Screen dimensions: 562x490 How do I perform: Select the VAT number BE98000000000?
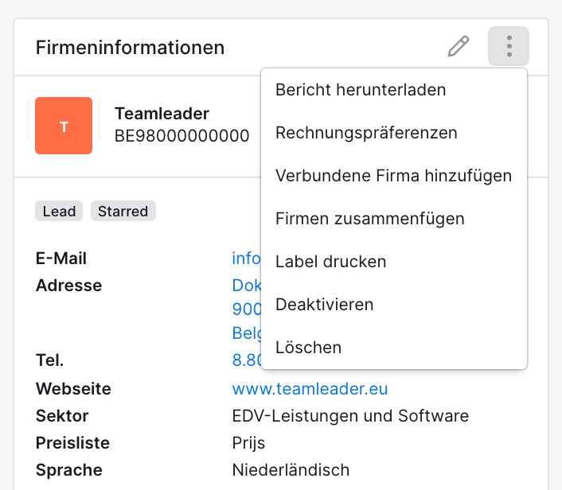pos(182,136)
